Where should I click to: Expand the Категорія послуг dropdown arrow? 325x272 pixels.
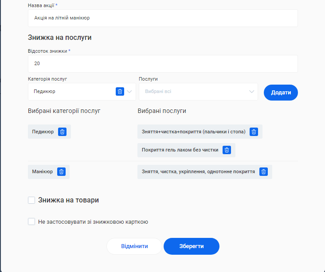tap(130, 92)
